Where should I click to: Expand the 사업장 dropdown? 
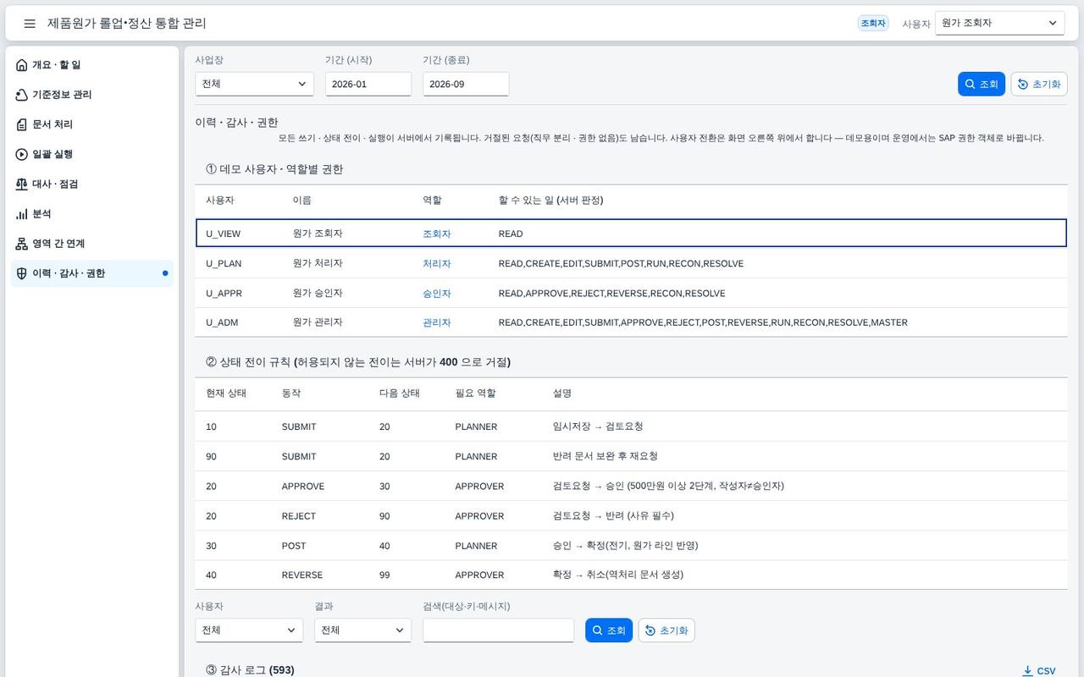[254, 84]
